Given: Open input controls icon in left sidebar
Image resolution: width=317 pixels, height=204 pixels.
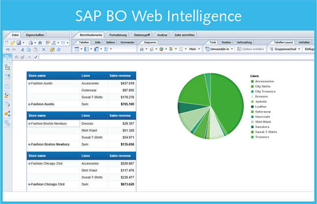Looking at the screenshot, I should pos(7,77).
